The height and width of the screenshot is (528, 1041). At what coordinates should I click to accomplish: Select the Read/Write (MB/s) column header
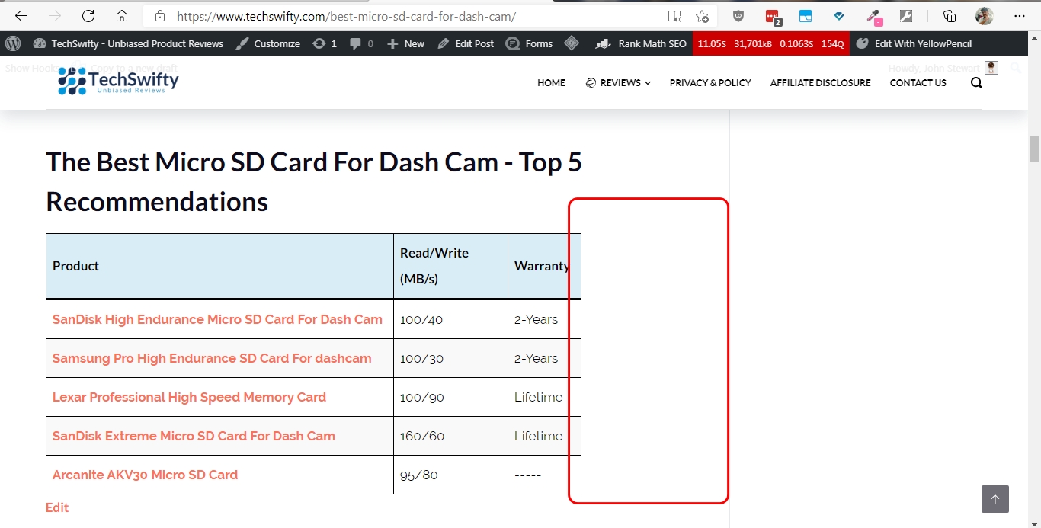[x=450, y=266]
